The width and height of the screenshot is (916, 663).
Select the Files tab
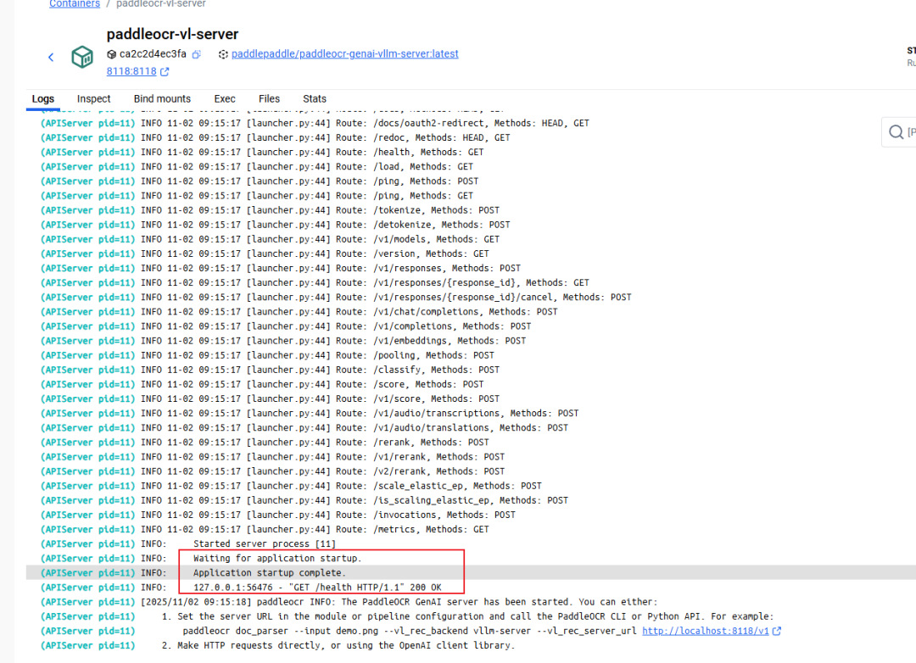coord(269,99)
